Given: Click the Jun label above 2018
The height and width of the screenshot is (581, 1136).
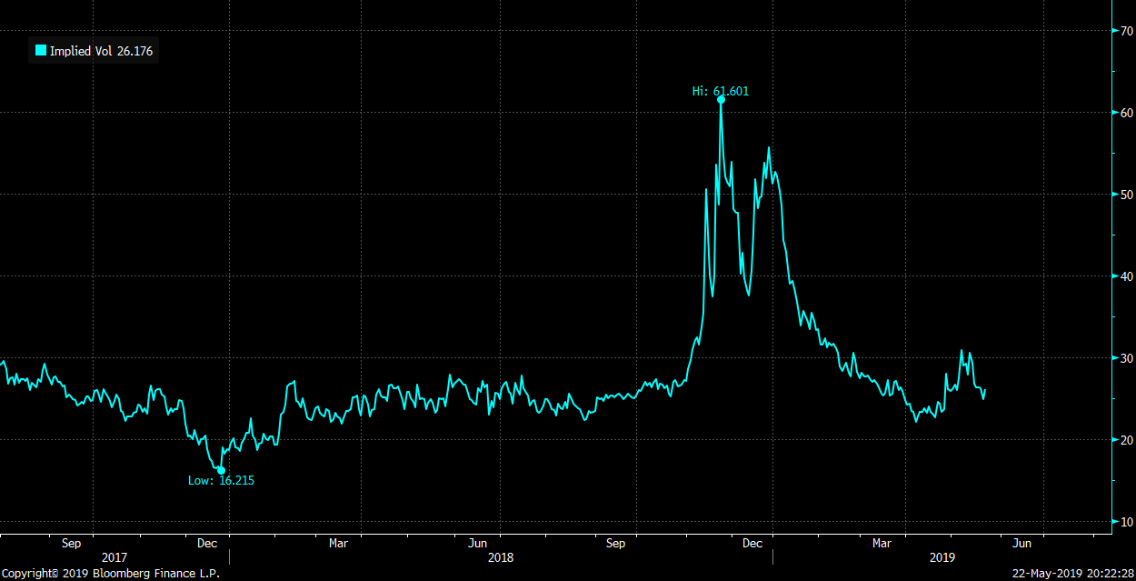Looking at the screenshot, I should pyautogui.click(x=477, y=544).
